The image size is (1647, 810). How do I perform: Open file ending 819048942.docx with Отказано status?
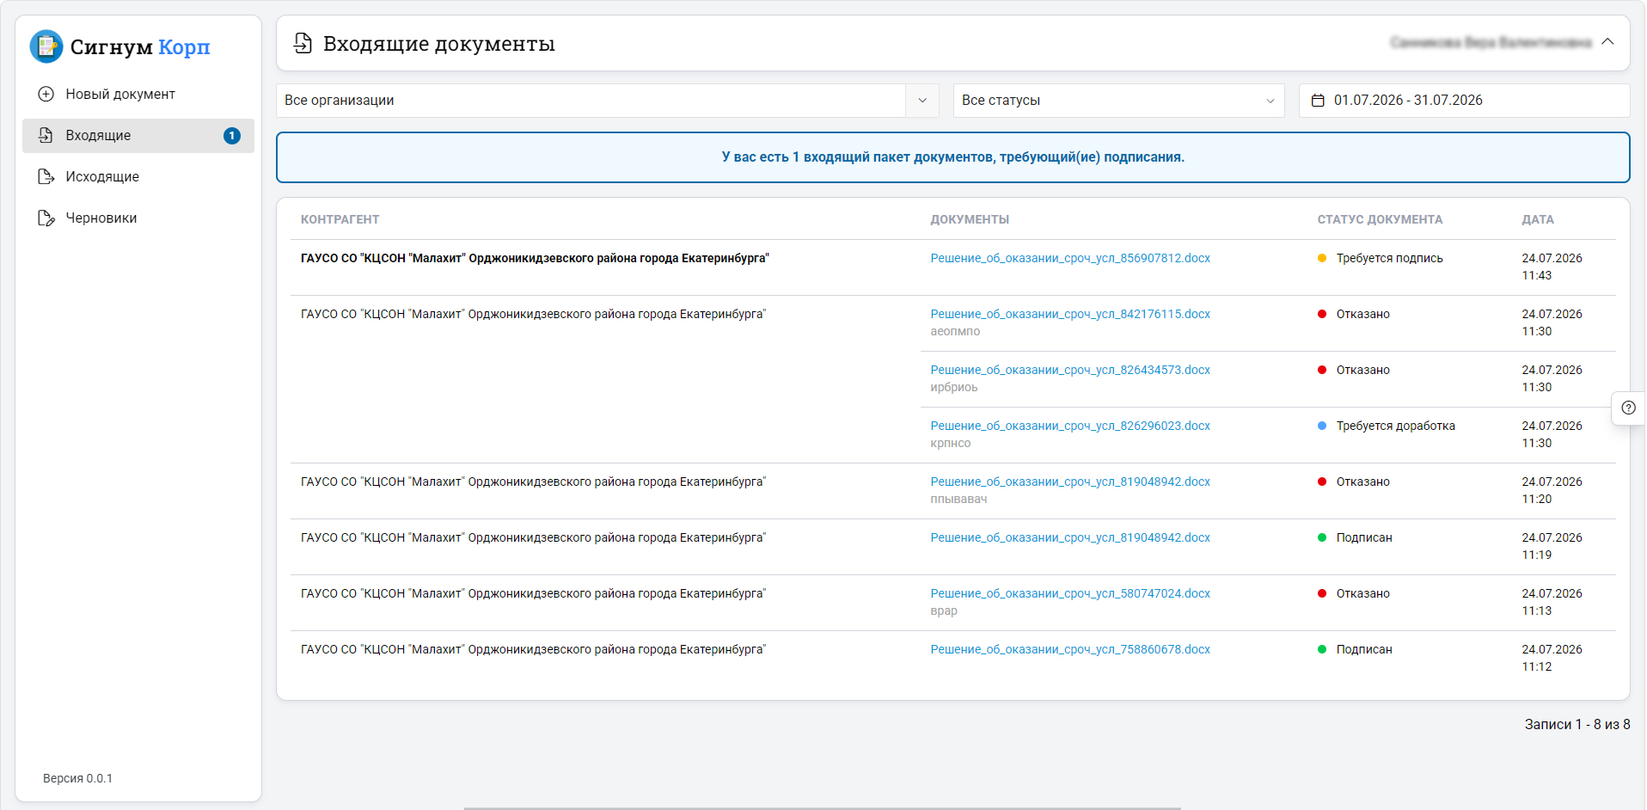(1070, 482)
